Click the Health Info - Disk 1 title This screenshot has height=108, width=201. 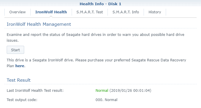pos(100,4)
